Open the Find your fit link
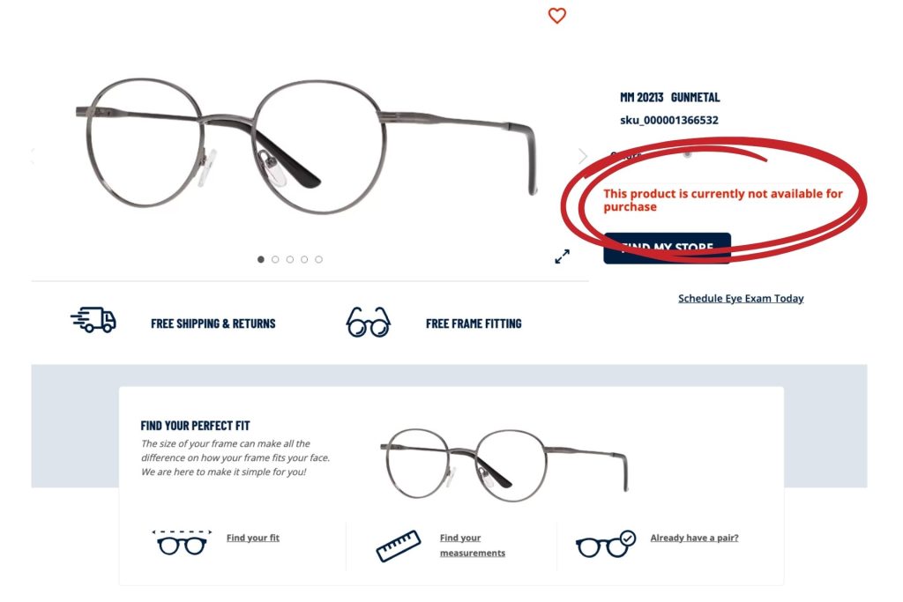Viewport: 903px width, 602px height. pyautogui.click(x=253, y=538)
